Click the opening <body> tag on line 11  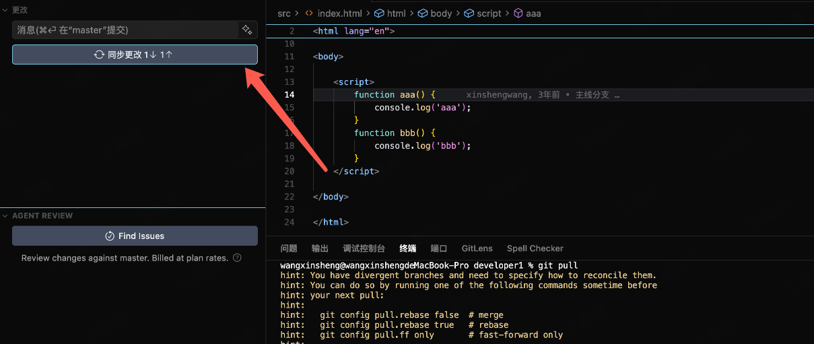pos(328,57)
